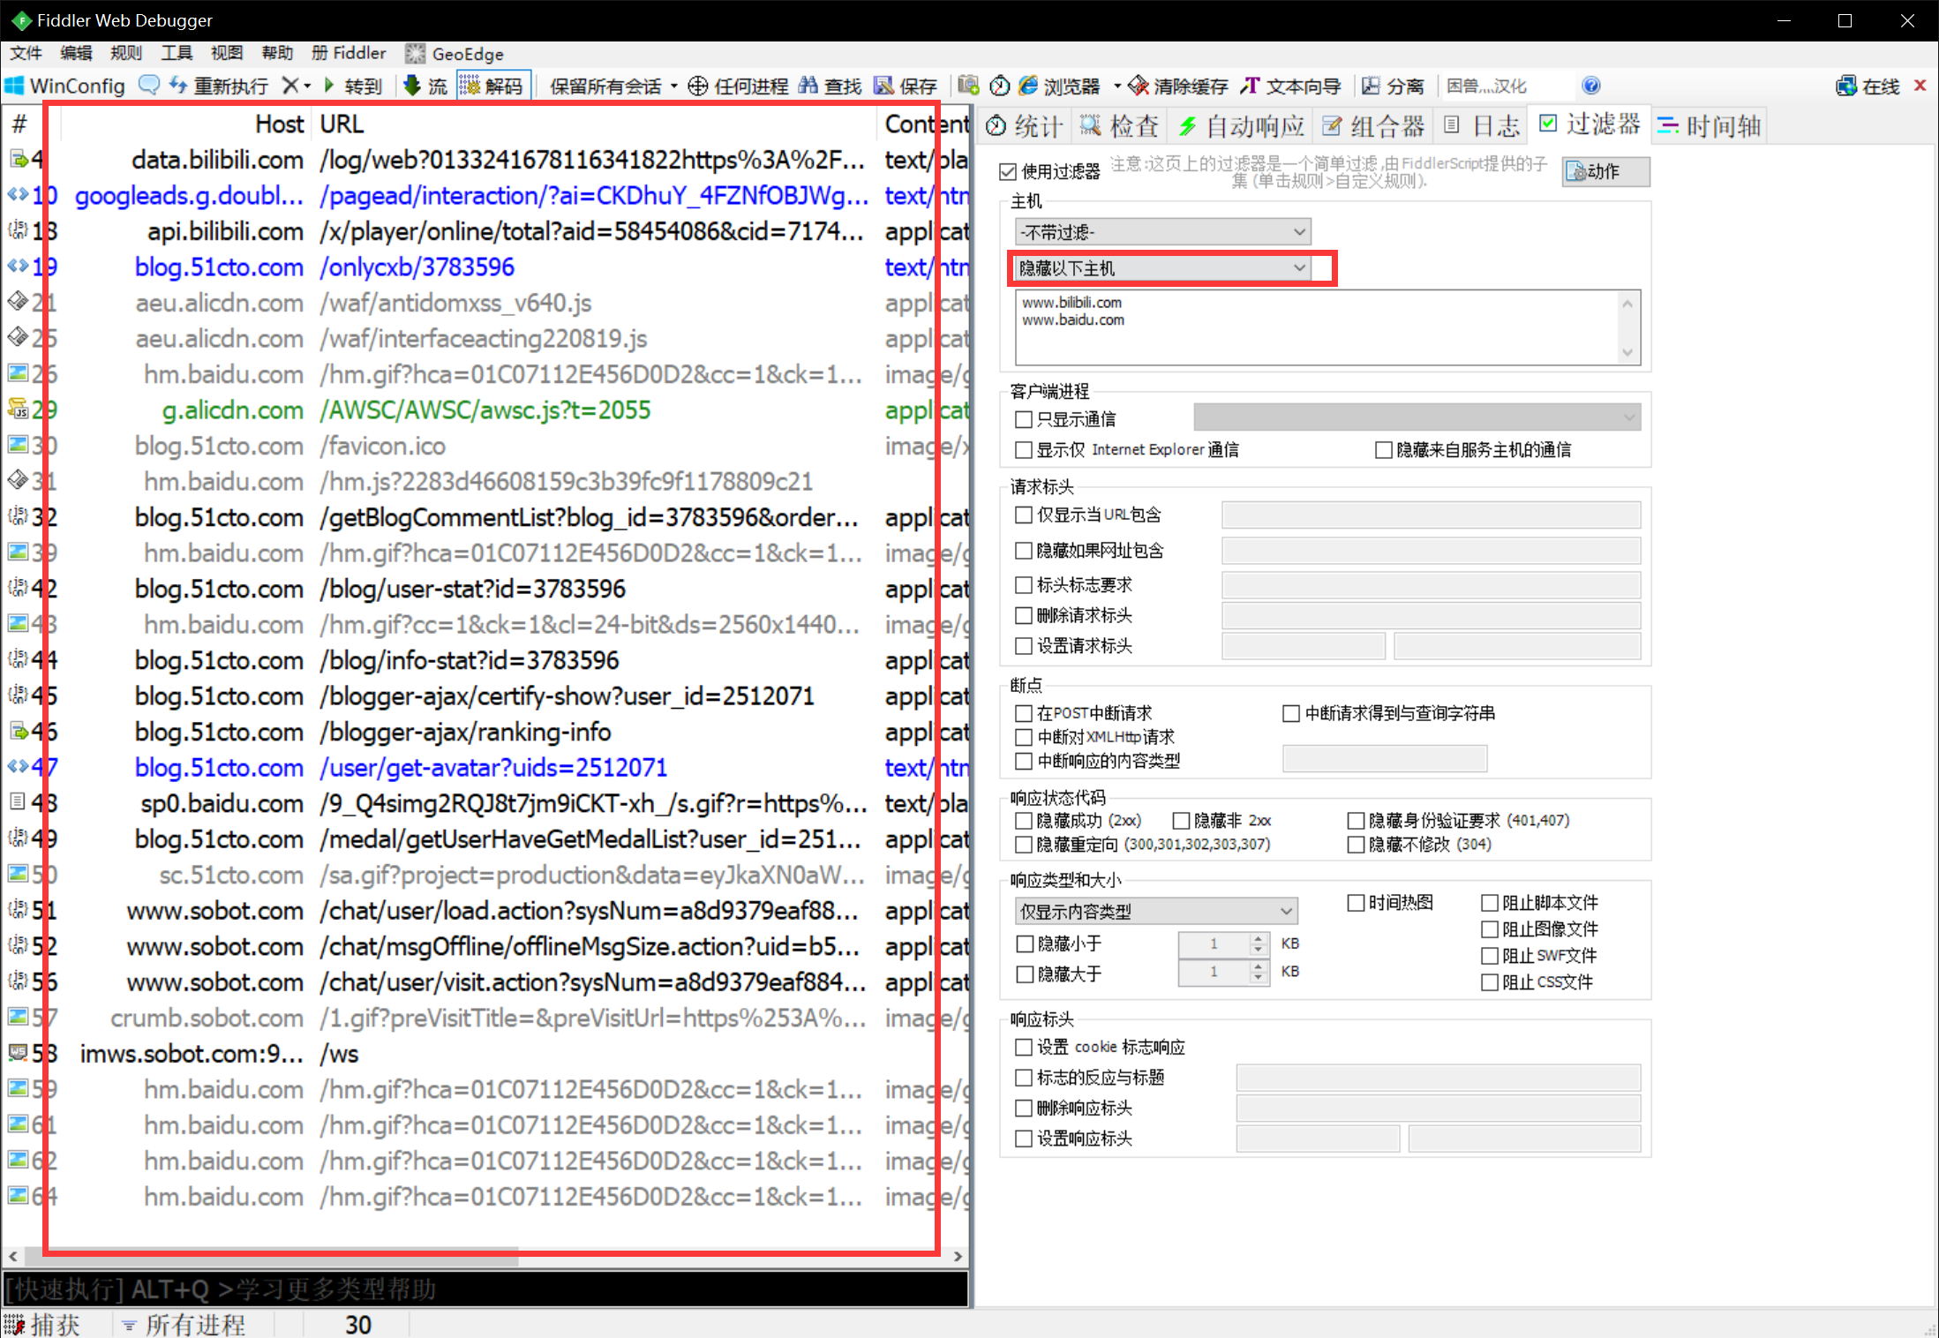The height and width of the screenshot is (1338, 1939).
Task: Click the comment bubble icon in toolbar
Action: tap(149, 86)
